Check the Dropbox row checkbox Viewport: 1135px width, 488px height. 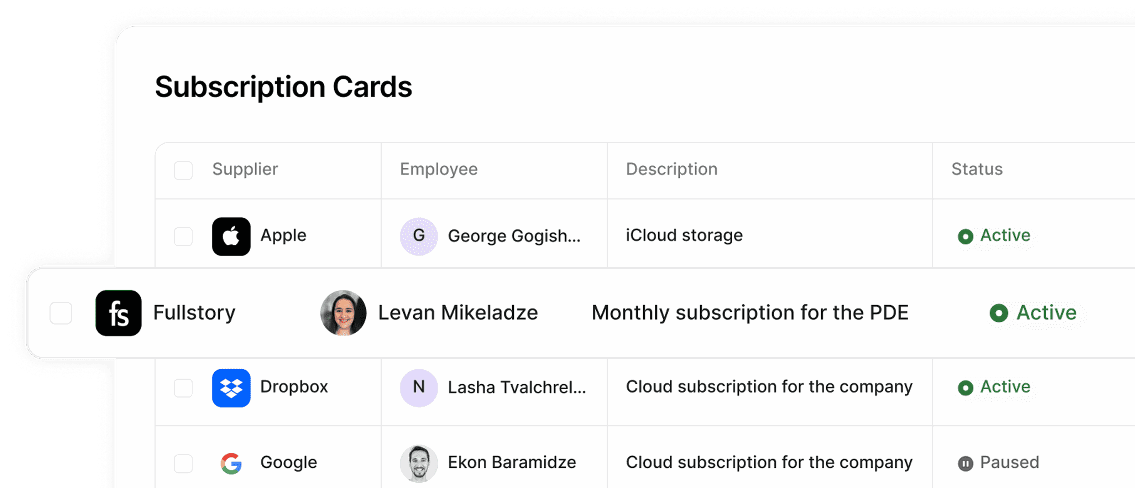click(183, 388)
